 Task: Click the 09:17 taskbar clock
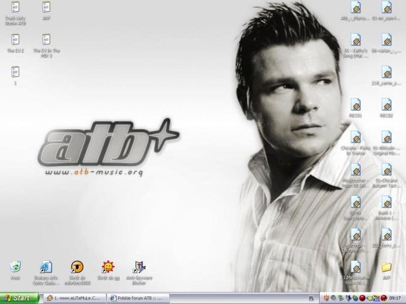395,298
